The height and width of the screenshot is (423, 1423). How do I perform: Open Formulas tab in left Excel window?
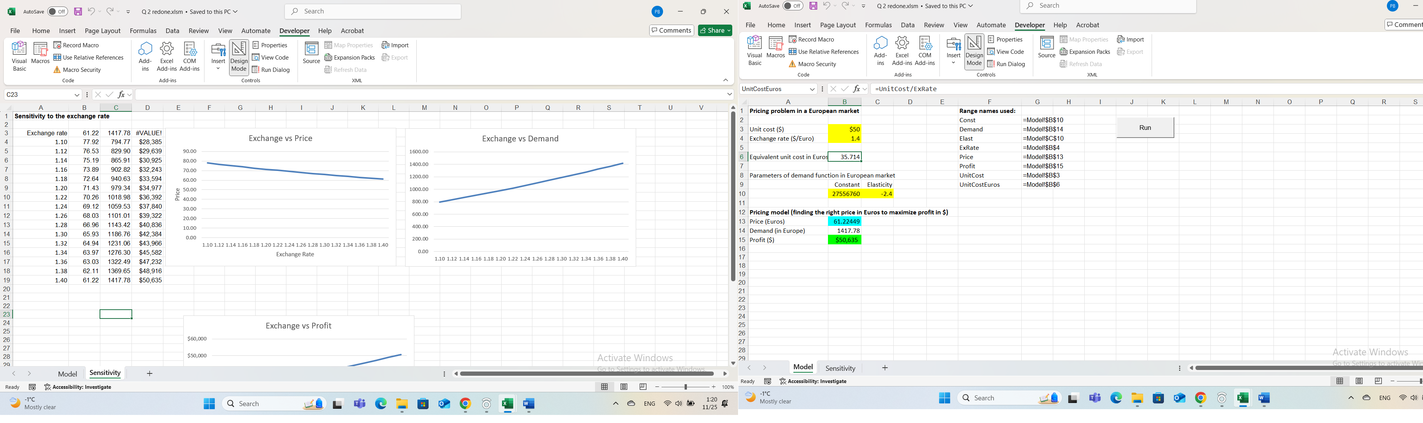click(143, 31)
